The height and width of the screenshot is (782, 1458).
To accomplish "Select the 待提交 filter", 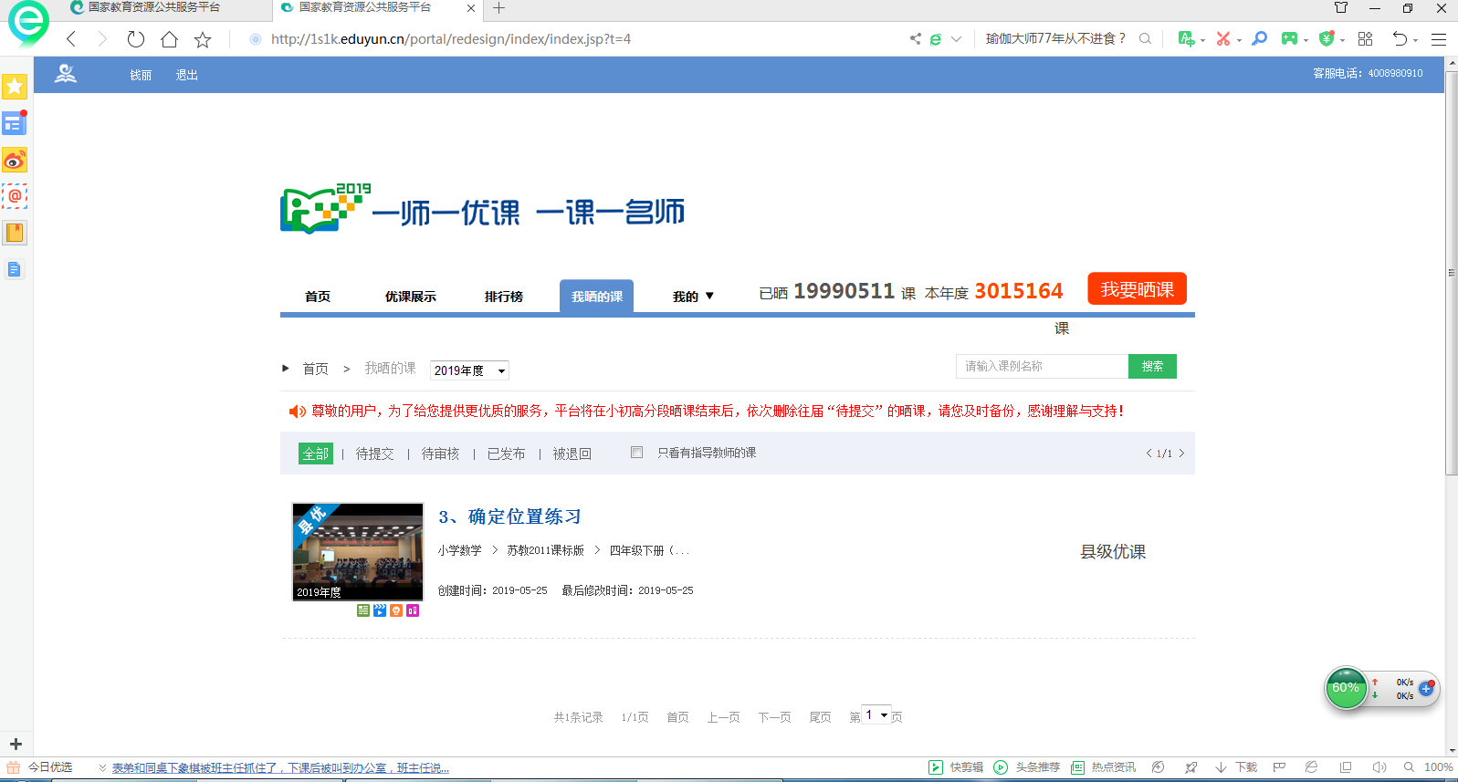I will (x=374, y=454).
